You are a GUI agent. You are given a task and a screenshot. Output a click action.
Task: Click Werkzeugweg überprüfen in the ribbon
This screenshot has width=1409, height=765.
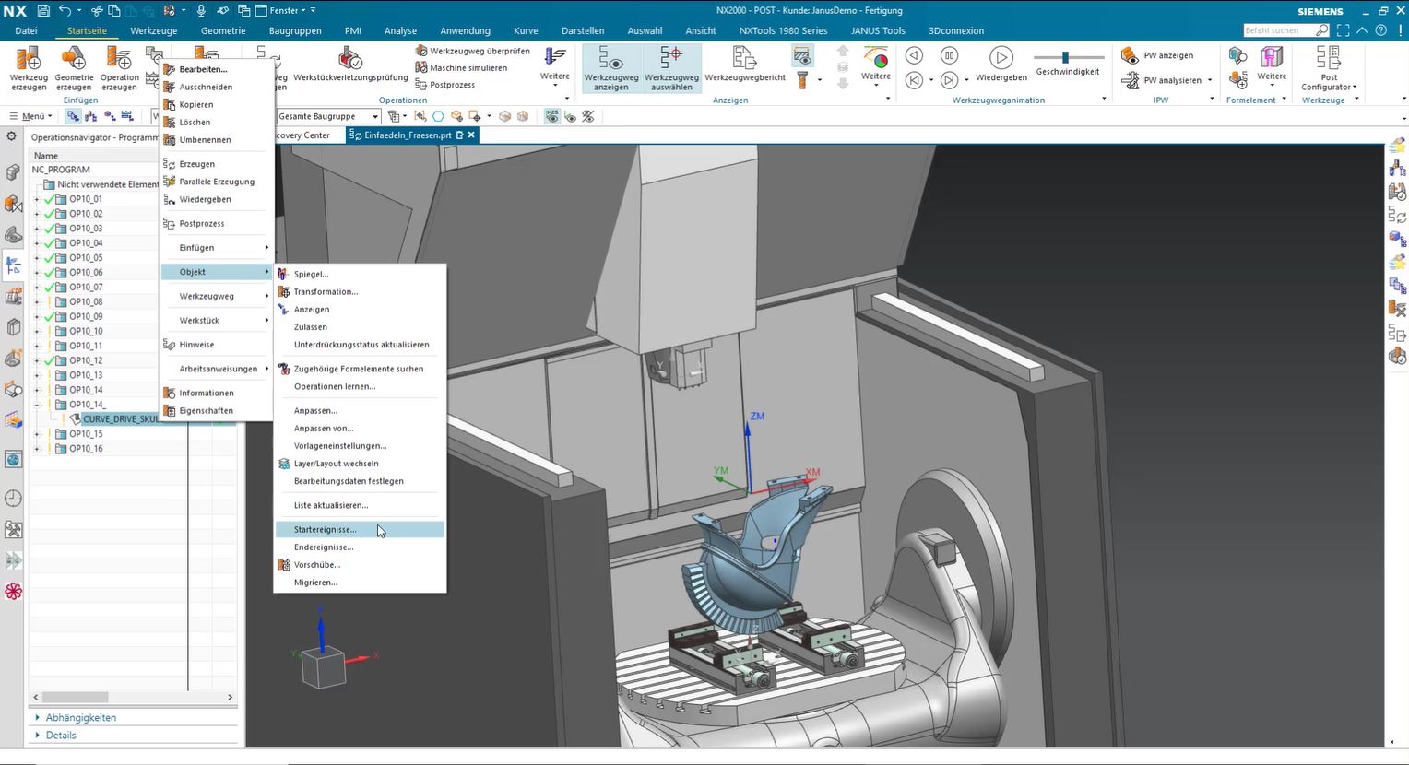[x=472, y=51]
